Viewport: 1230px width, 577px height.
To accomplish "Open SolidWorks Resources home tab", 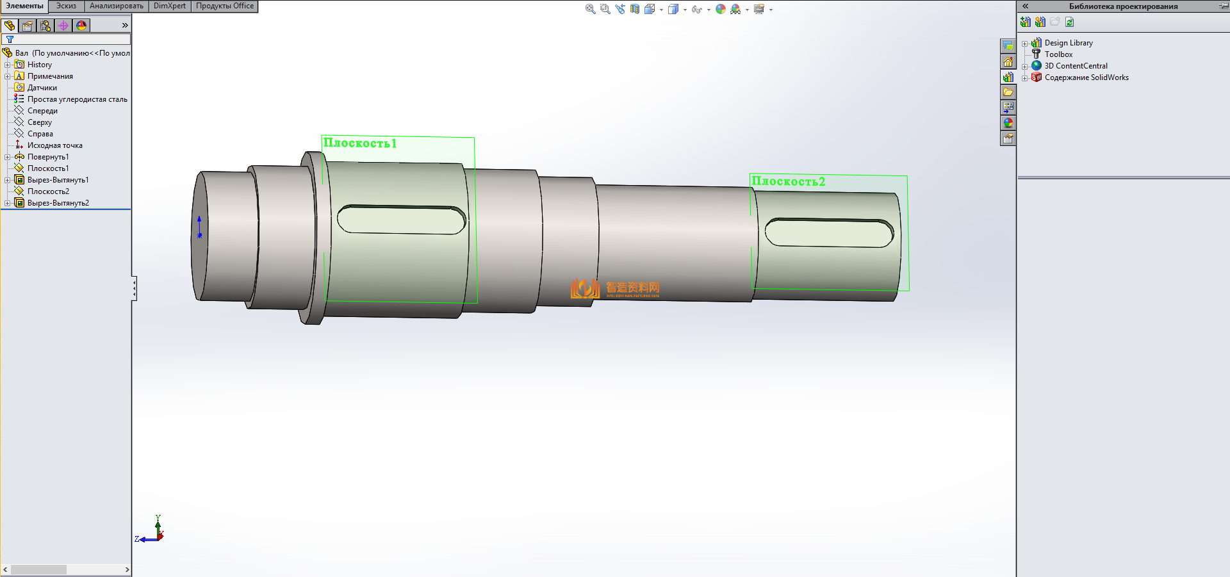I will [x=1008, y=61].
